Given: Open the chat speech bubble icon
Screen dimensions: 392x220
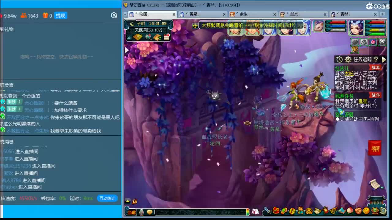Looking at the screenshot, I should tap(149, 212).
